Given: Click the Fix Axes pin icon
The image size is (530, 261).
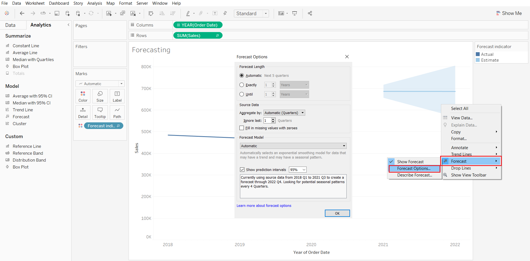Looking at the screenshot, I should coord(225,13).
